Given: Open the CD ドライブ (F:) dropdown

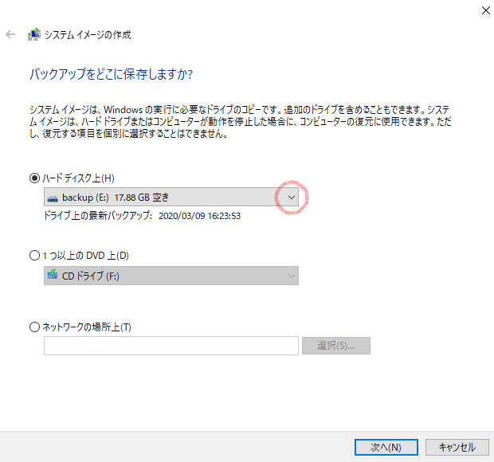Looking at the screenshot, I should click(x=171, y=276).
